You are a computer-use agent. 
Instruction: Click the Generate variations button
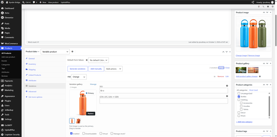point(78,69)
